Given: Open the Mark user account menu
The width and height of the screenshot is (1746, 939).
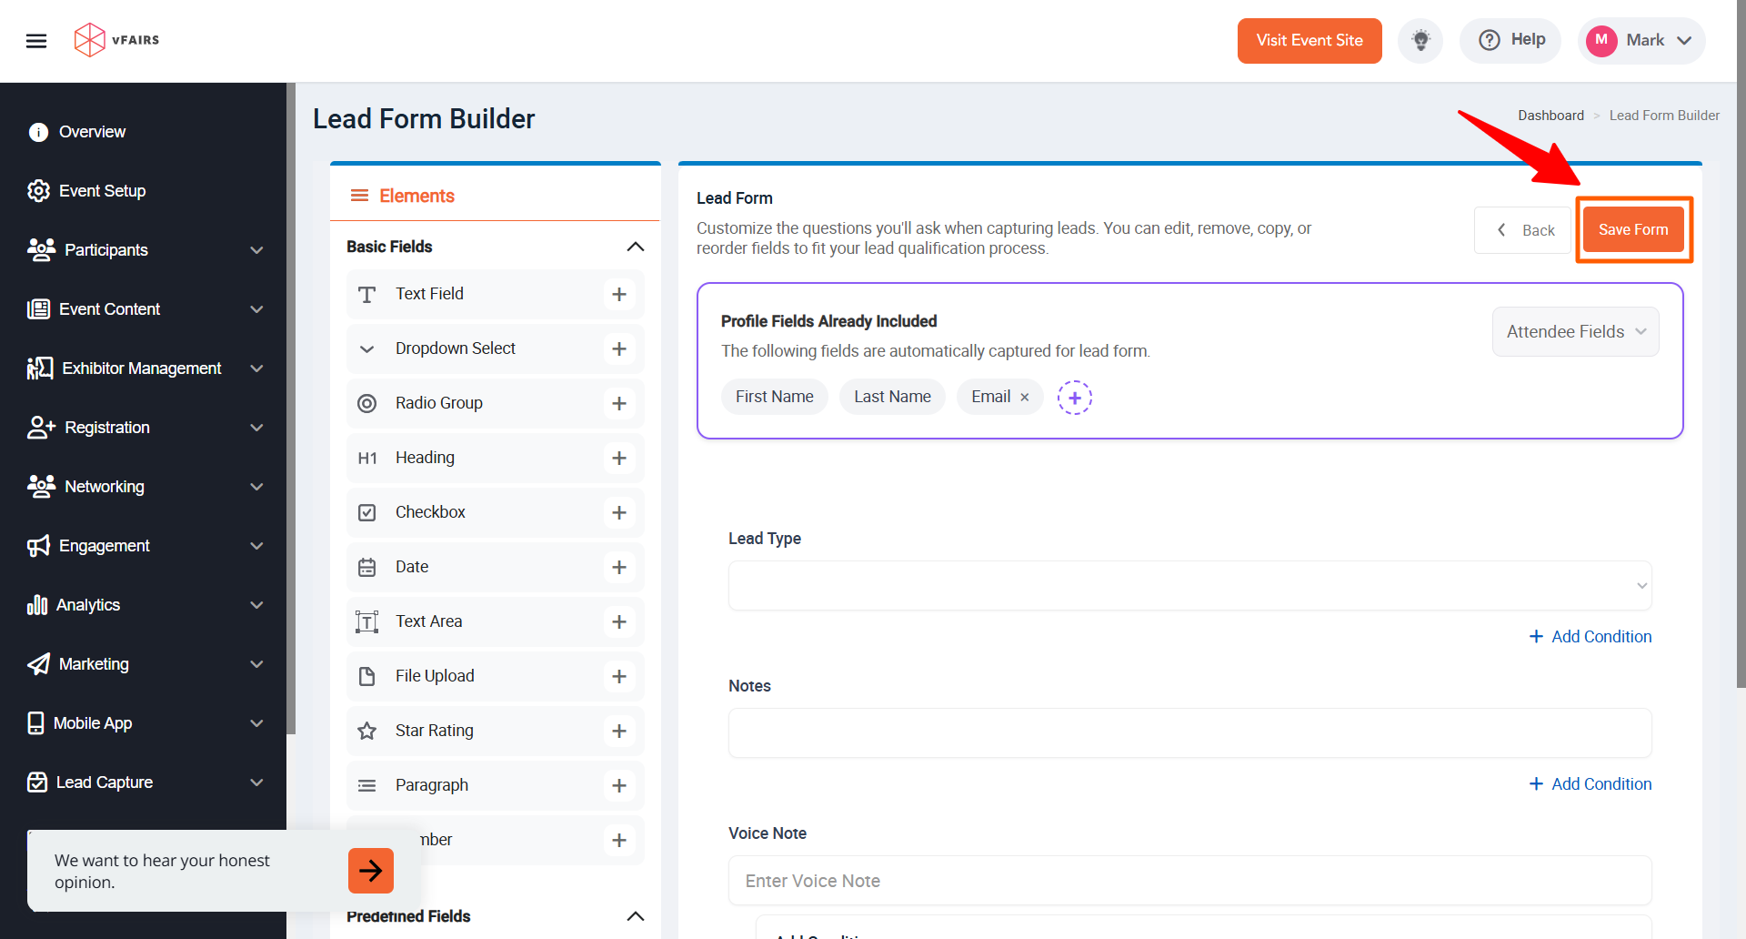Looking at the screenshot, I should click(1641, 41).
